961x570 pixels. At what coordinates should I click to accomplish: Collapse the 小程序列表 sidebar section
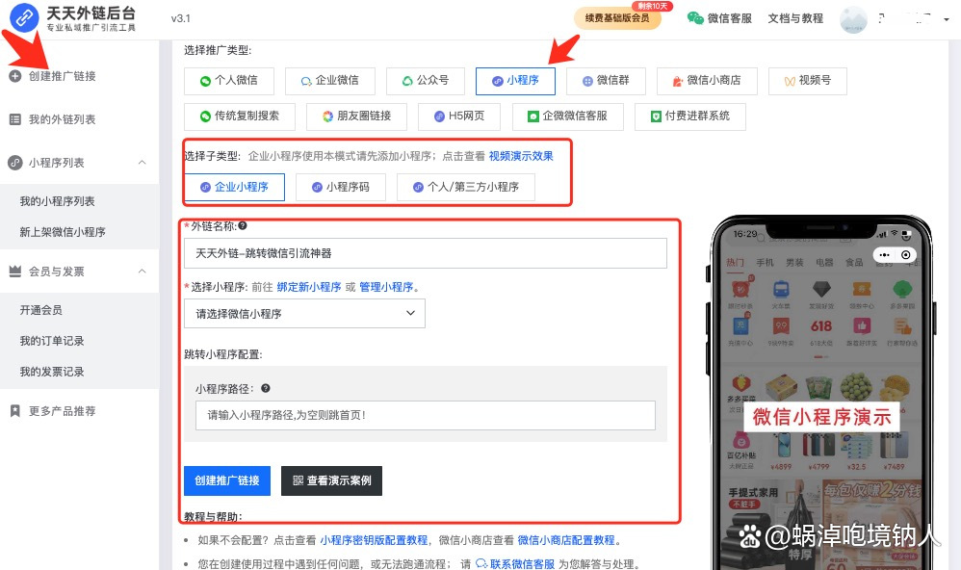pos(142,163)
